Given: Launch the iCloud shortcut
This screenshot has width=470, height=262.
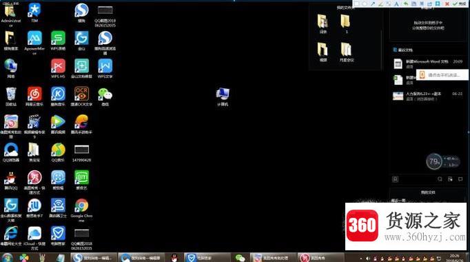Looking at the screenshot, I should point(34,238).
